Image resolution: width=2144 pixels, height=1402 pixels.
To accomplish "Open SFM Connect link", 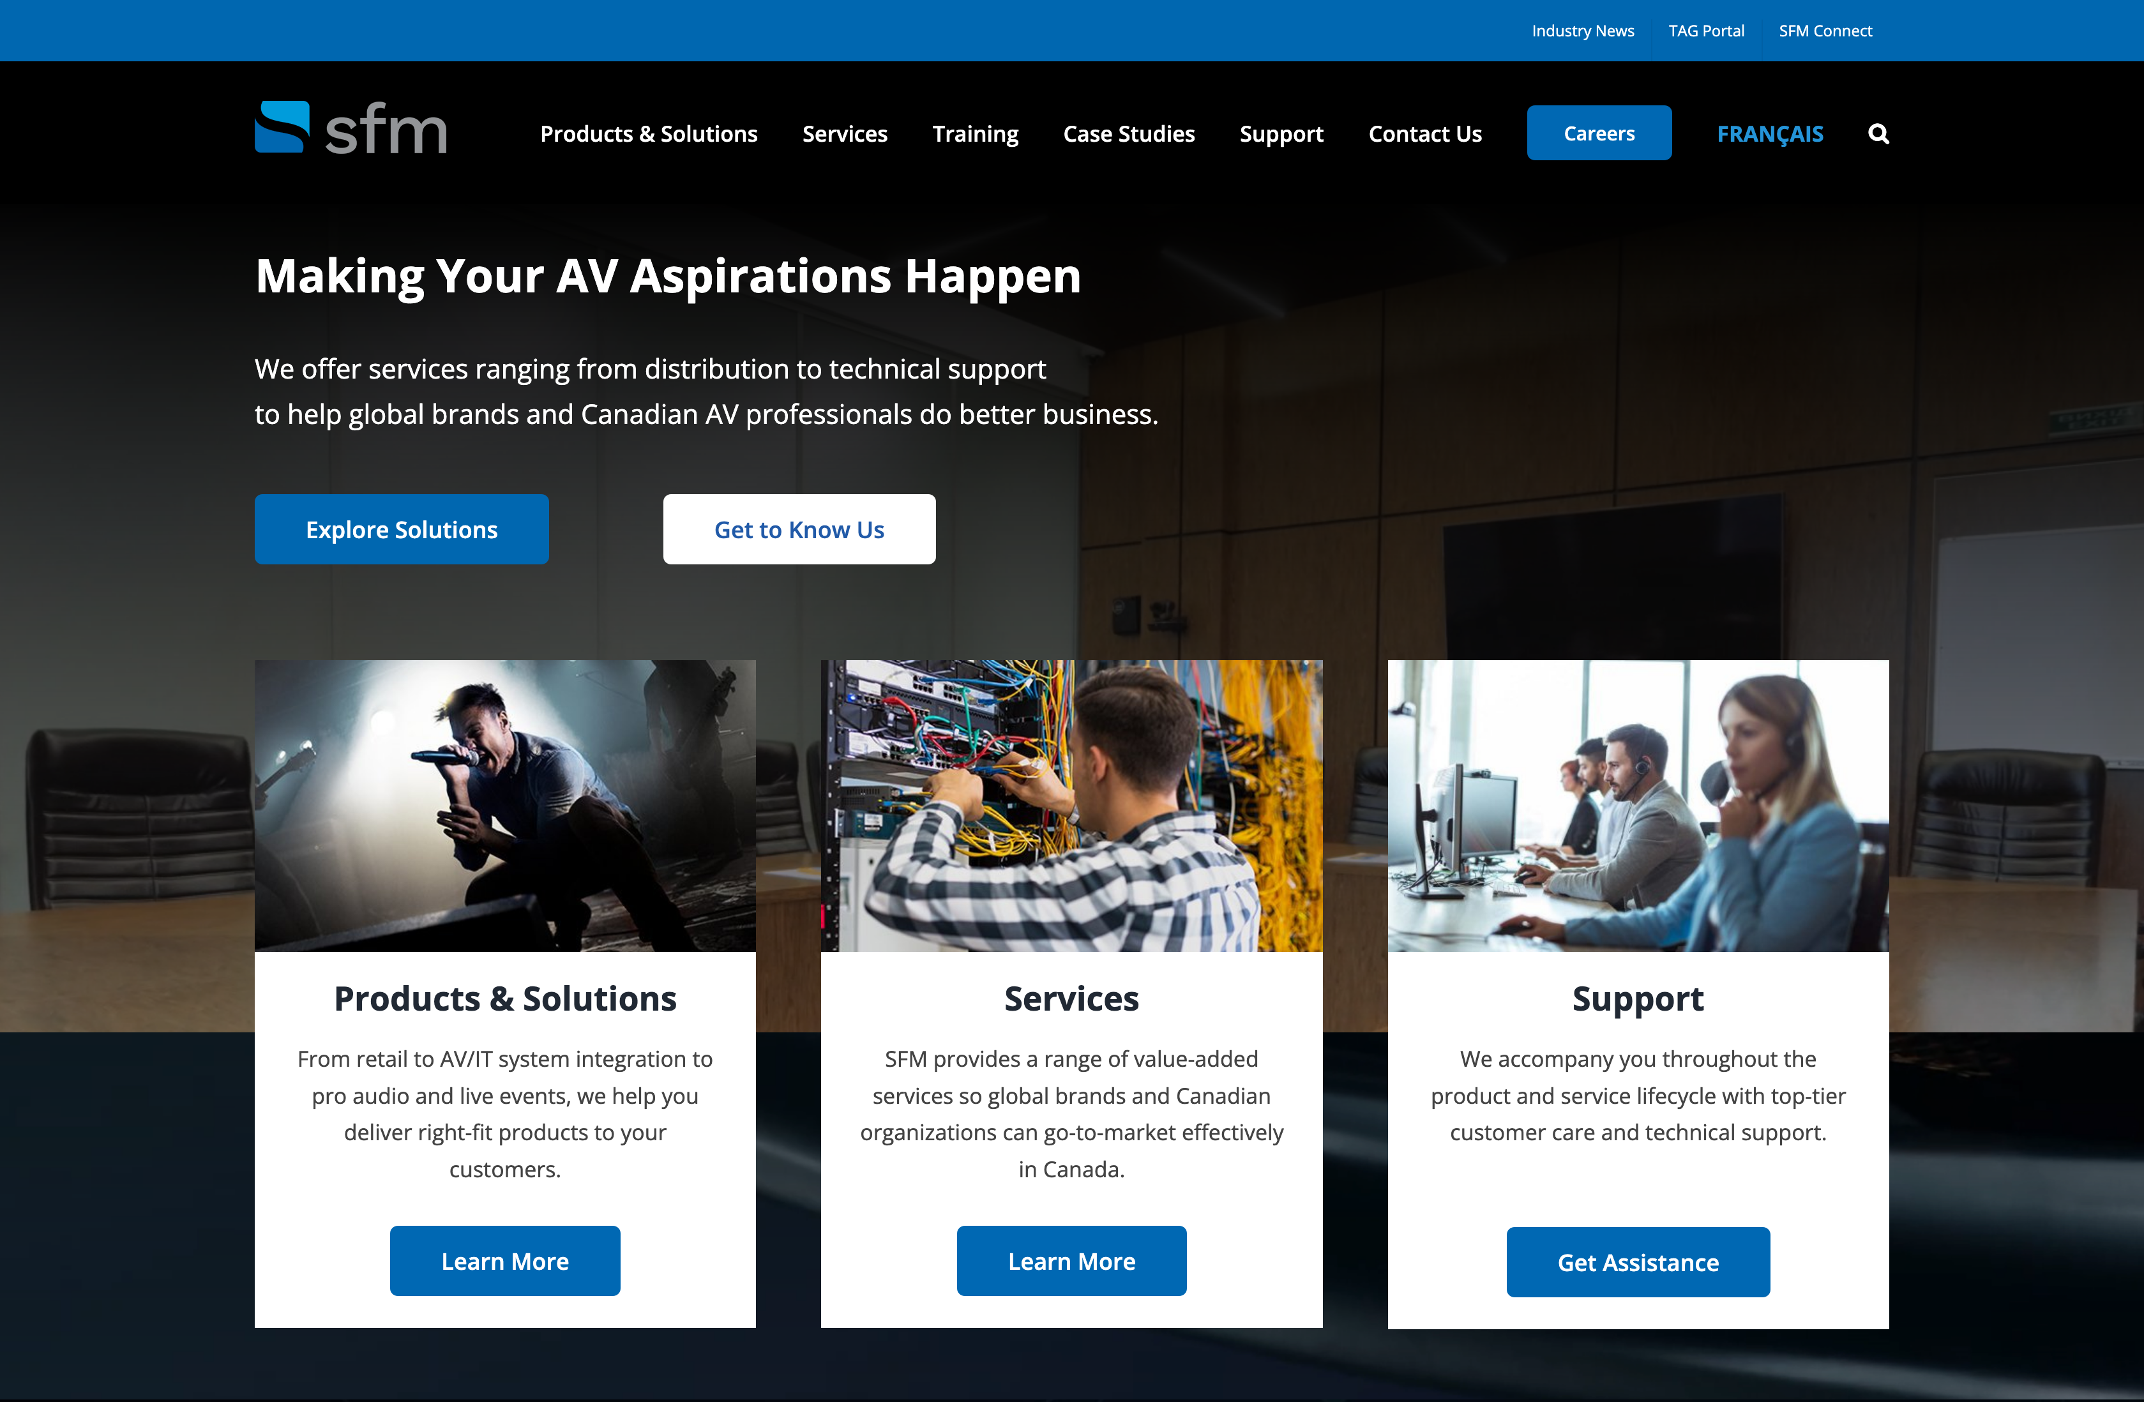I will [1825, 31].
